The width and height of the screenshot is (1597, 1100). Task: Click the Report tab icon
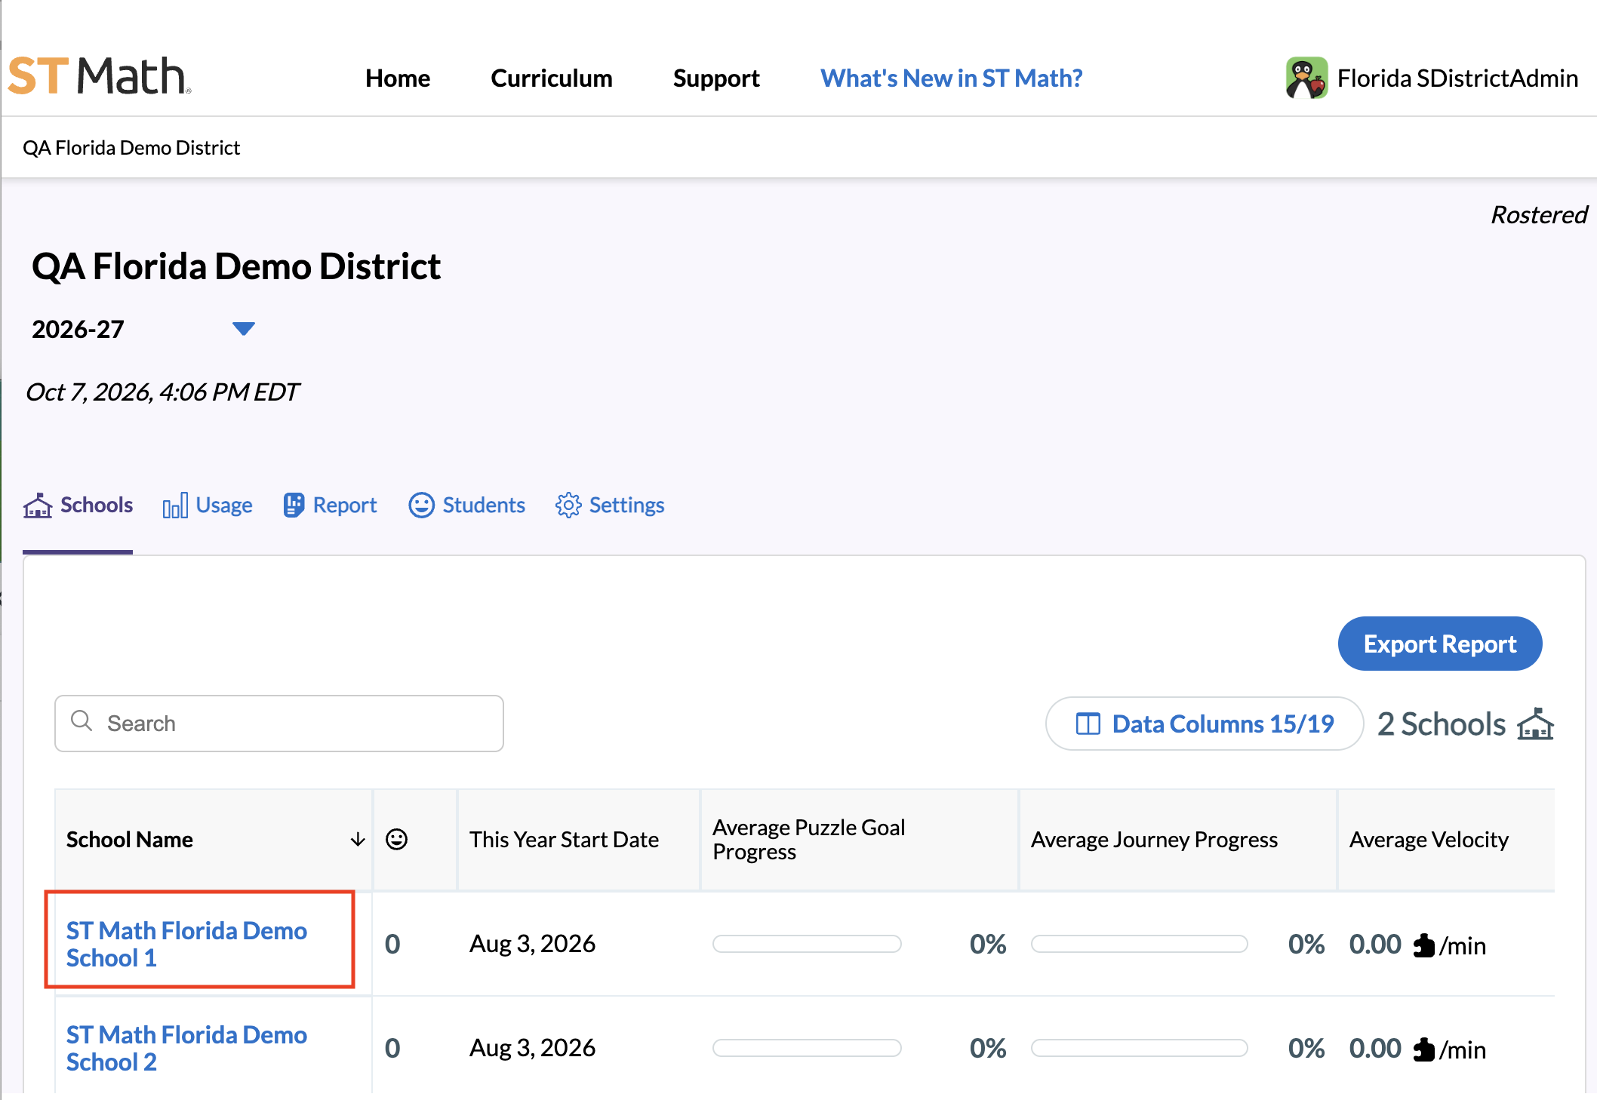tap(294, 505)
